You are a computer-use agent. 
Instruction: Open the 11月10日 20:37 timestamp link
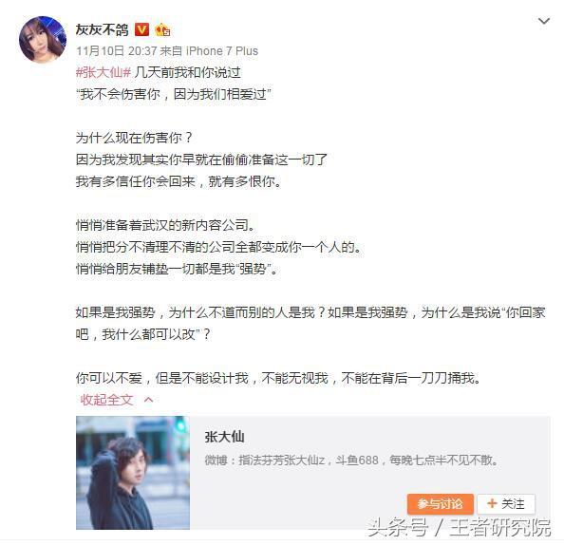[x=116, y=51]
